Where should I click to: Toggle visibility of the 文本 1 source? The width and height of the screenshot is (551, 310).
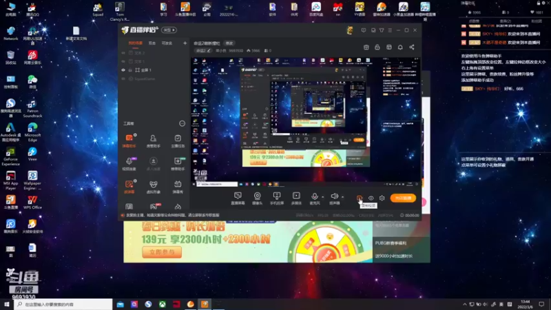tap(123, 61)
